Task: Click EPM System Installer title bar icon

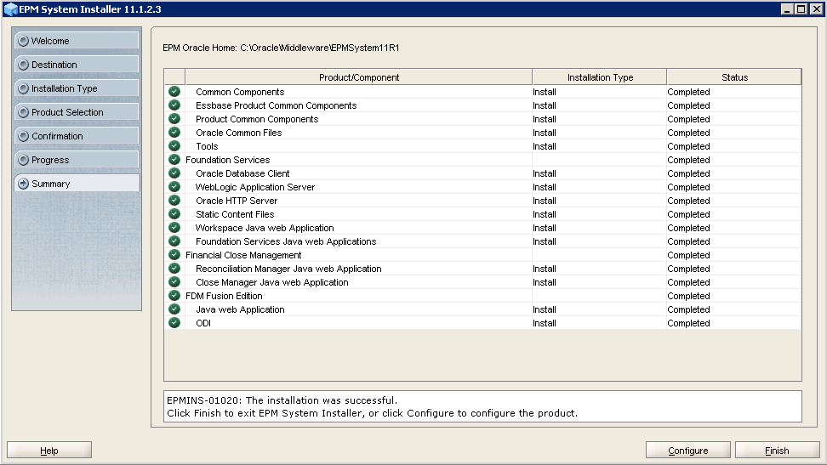Action: 10,9
